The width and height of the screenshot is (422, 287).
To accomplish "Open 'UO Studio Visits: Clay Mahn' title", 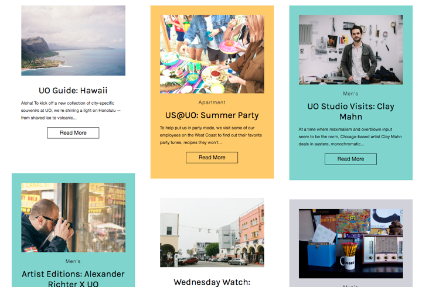I will coord(350,111).
